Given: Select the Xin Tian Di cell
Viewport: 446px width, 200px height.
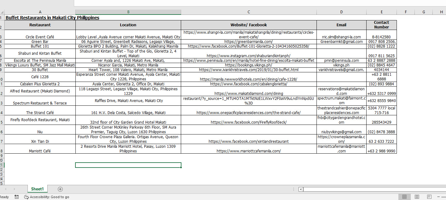Looking at the screenshot, I should [40, 139].
